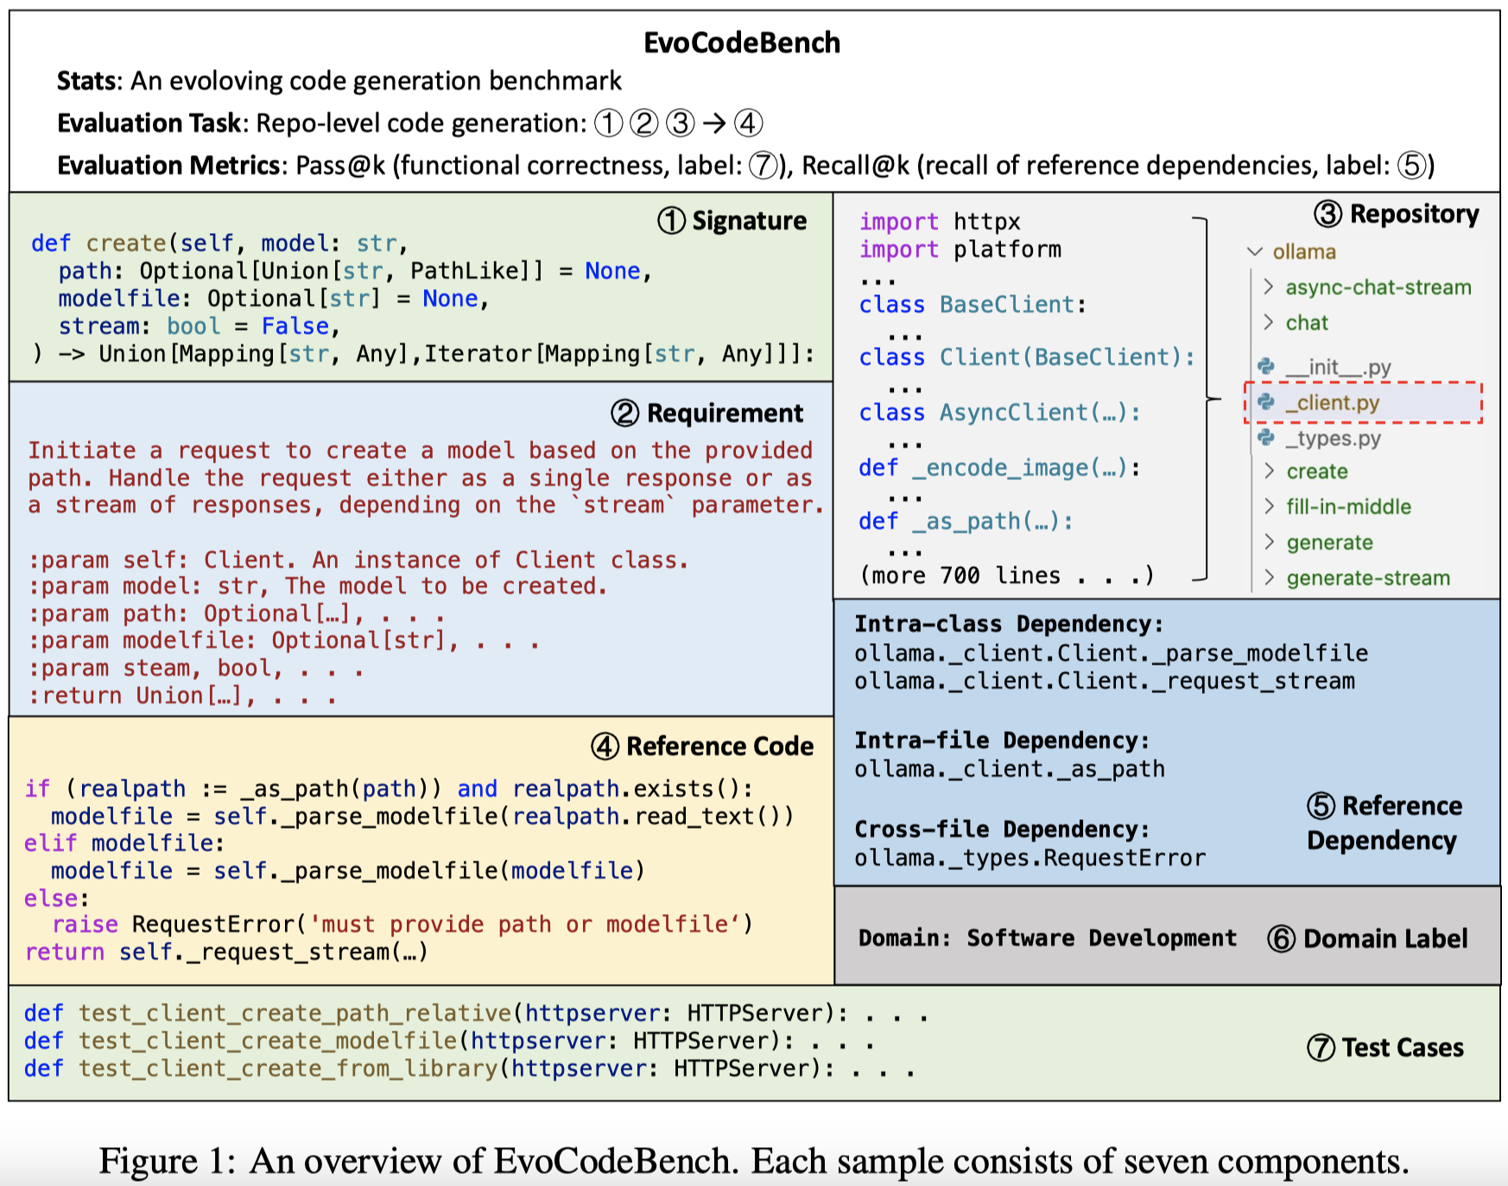Click the Python icon beside _types.py
1508x1186 pixels.
(1266, 438)
